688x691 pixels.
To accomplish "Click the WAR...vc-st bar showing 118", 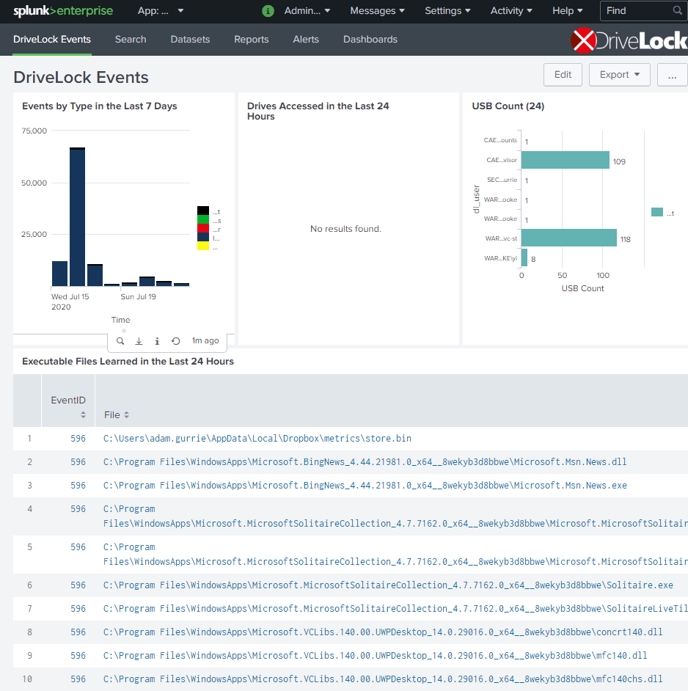I will (x=569, y=238).
